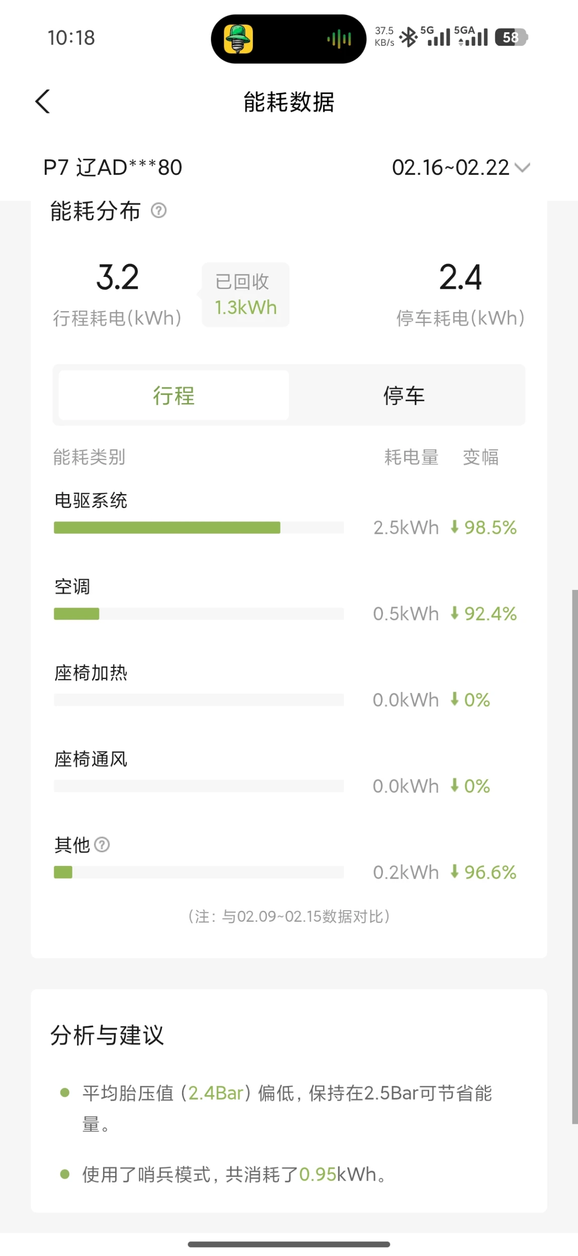Tap the help icon beside 其他
Screen dimensions: 578x1256
point(102,845)
